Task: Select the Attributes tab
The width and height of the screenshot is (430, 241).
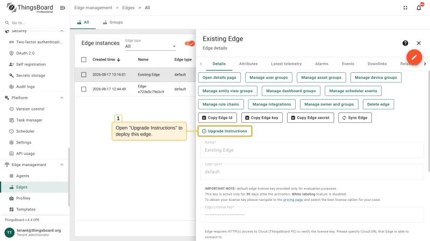Action: (x=248, y=64)
